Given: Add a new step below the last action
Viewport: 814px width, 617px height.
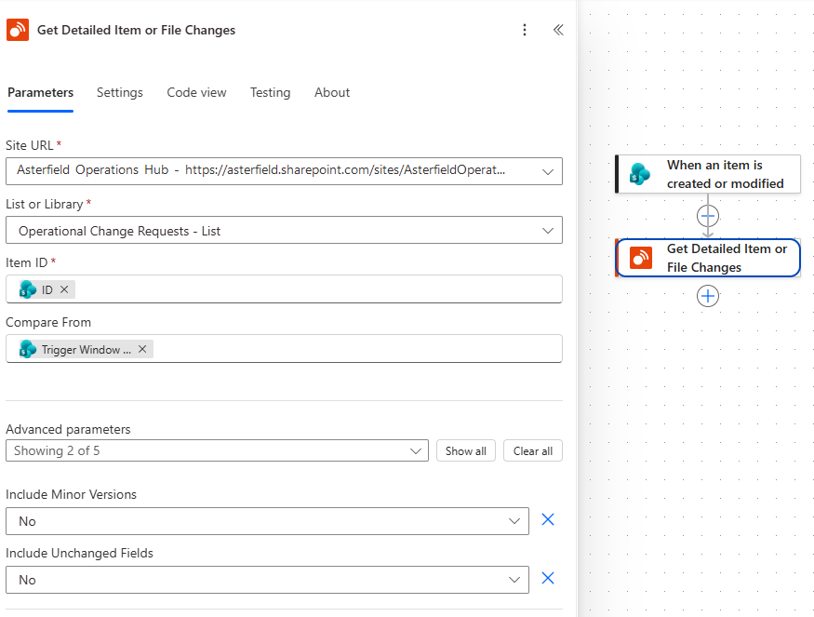Looking at the screenshot, I should 708,296.
